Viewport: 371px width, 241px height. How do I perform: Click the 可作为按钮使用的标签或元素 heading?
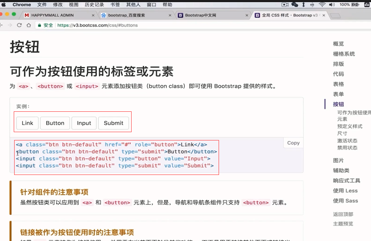click(x=92, y=71)
